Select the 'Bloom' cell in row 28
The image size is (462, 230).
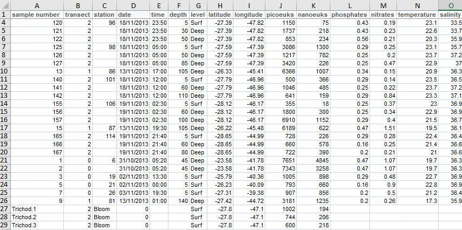click(105, 217)
